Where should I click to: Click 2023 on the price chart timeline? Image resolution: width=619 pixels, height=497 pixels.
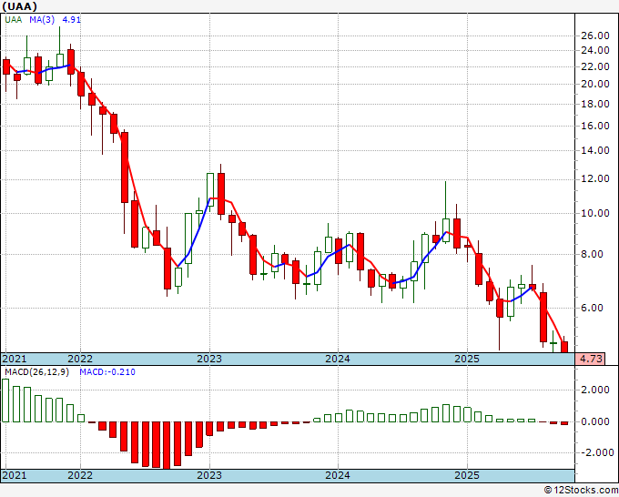[209, 359]
